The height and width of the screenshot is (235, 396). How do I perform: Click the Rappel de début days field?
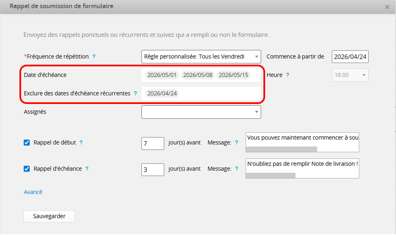pos(152,143)
